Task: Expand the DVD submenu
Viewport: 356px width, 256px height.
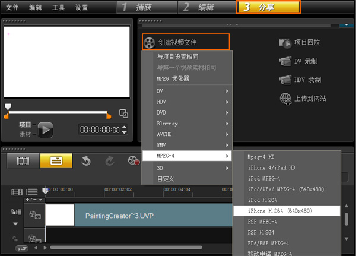Action: 187,113
